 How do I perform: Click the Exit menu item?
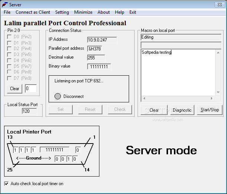(x=133, y=12)
